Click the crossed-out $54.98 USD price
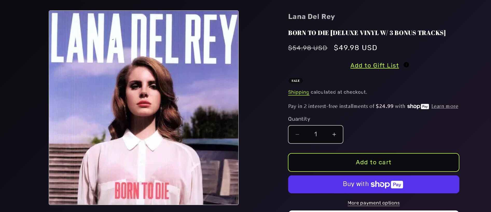Viewport: 491px width, 212px height. (308, 48)
